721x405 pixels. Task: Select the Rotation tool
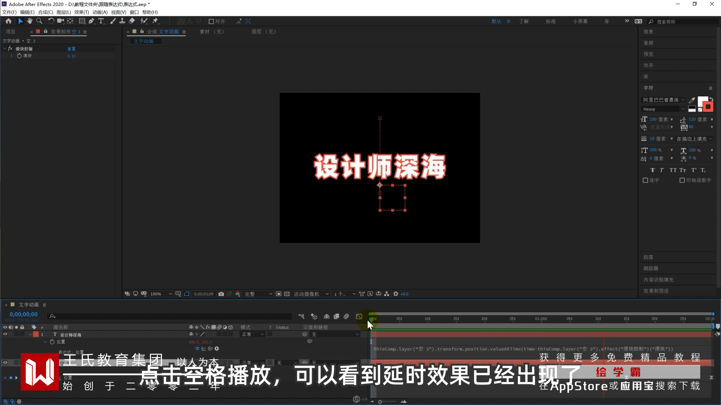[51, 21]
